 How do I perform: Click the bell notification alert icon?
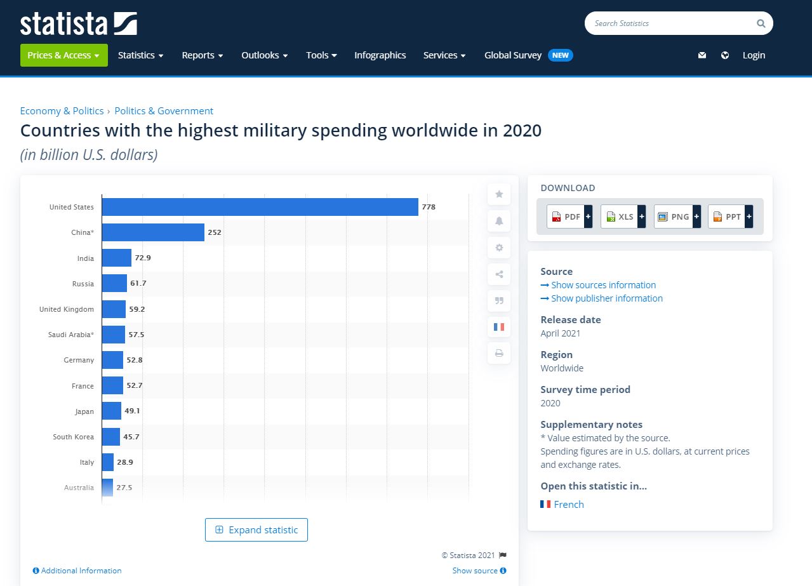pyautogui.click(x=499, y=221)
